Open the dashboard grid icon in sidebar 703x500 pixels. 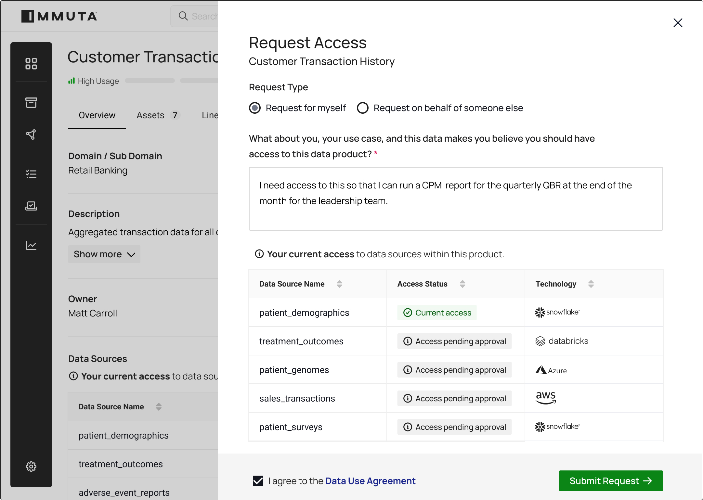pos(31,64)
